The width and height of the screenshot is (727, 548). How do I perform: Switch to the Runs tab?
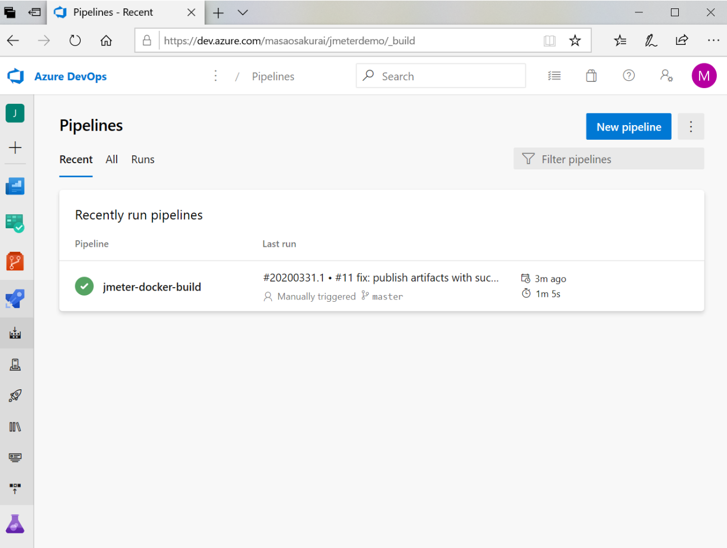(x=143, y=159)
